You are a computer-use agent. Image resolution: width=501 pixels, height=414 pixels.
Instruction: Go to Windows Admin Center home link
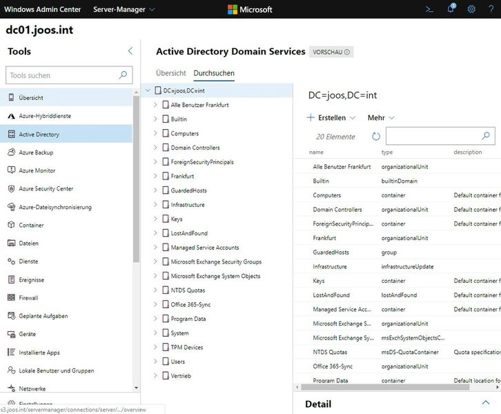tap(43, 9)
